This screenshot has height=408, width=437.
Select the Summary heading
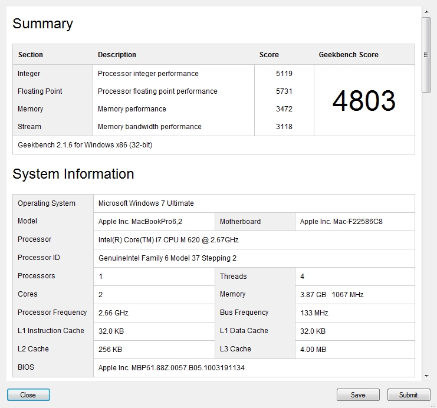pyautogui.click(x=42, y=24)
